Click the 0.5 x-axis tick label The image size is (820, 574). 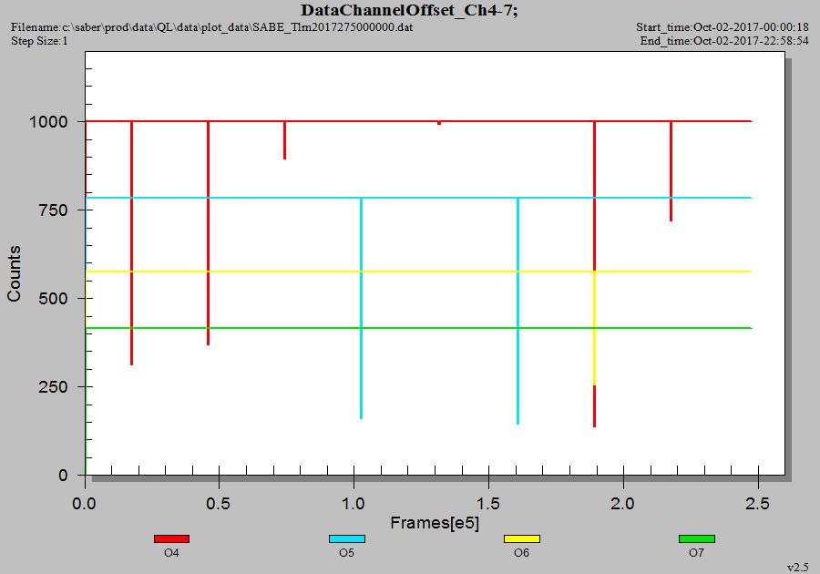(218, 504)
